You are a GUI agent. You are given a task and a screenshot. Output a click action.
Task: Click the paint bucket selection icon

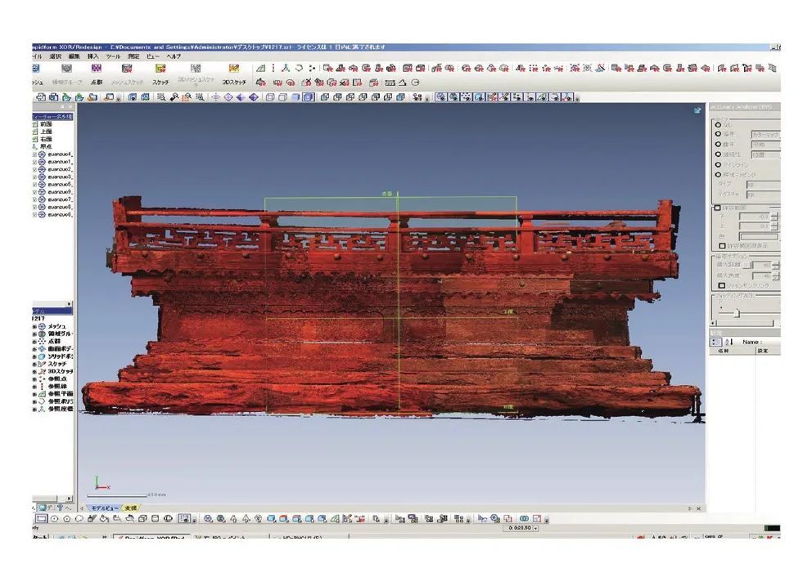[x=104, y=518]
